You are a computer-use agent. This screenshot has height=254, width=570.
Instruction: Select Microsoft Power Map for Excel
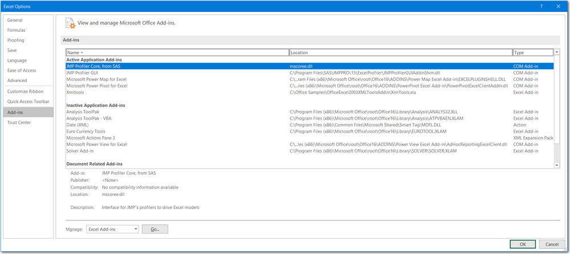point(310,79)
